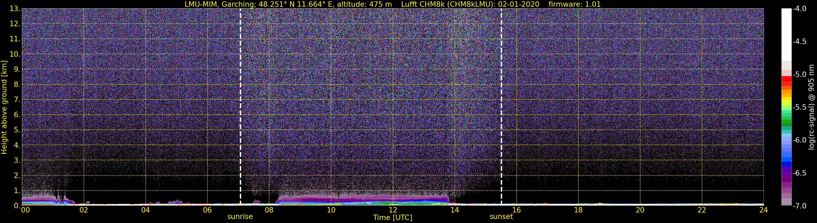Image resolution: width=817 pixels, height=223 pixels.
Task: Click the '9.' height tick label
Action: coord(17,69)
